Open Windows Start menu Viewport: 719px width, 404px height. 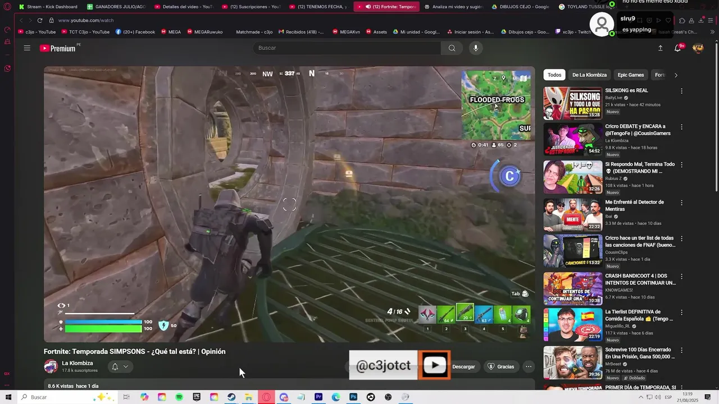pyautogui.click(x=8, y=397)
